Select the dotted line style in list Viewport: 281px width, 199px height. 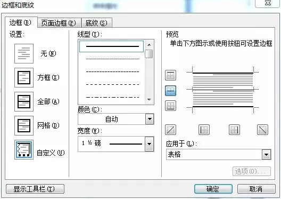[x=112, y=59]
